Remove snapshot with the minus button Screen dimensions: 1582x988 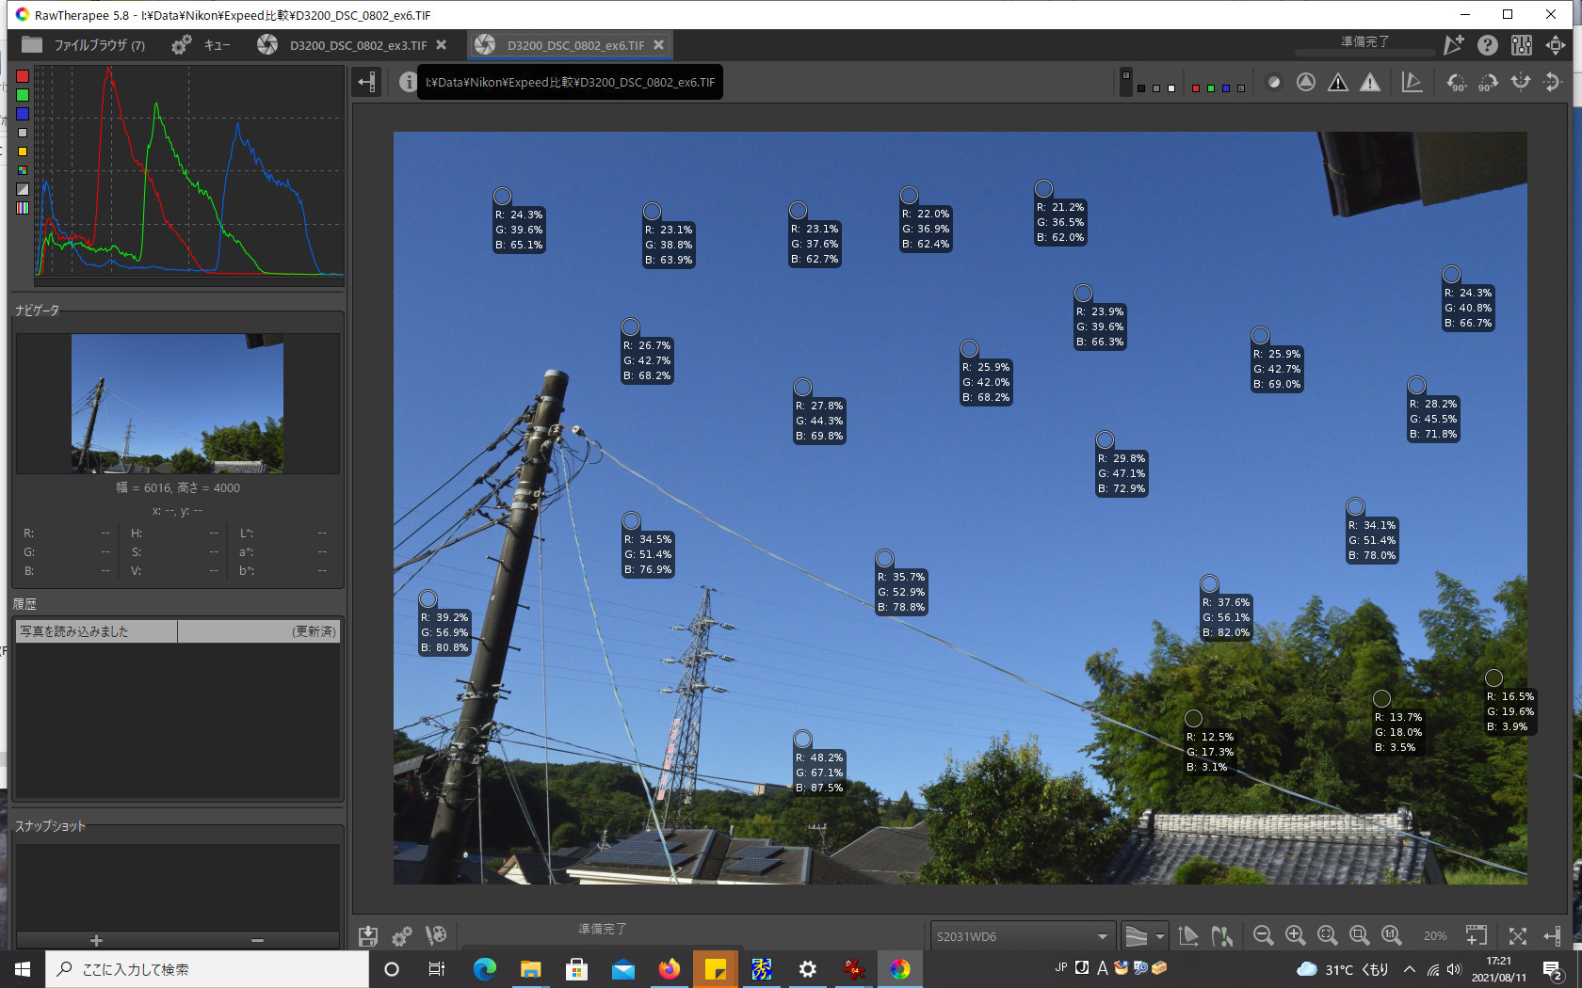(258, 940)
